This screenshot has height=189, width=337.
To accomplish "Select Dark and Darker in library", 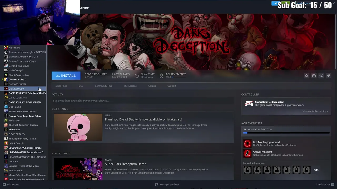I will click(x=17, y=84).
